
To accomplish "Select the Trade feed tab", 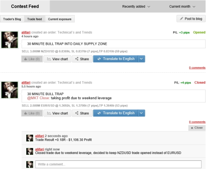I will click(x=35, y=19).
